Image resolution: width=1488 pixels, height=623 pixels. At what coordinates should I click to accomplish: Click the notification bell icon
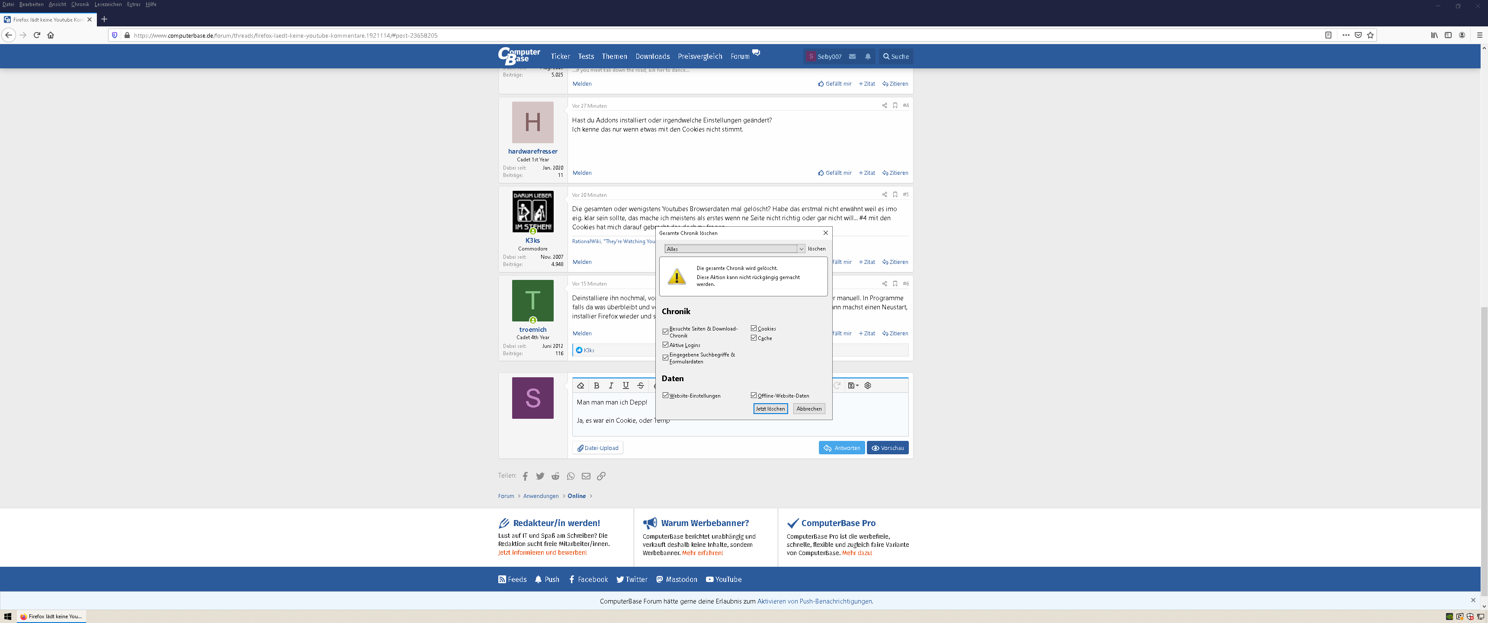tap(868, 57)
